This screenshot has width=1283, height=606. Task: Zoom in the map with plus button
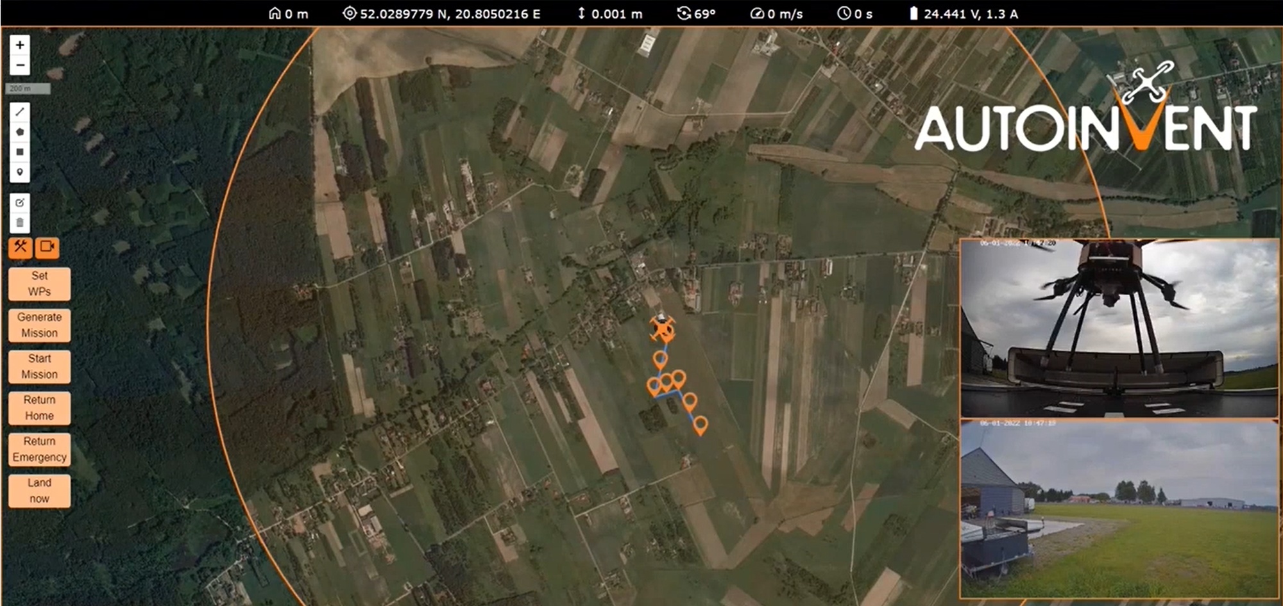[20, 45]
